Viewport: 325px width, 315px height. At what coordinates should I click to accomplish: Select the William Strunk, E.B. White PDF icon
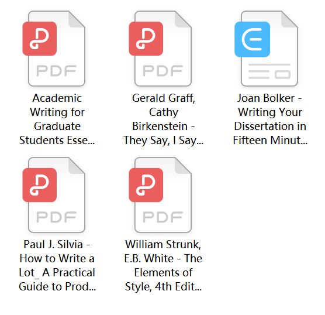point(160,195)
